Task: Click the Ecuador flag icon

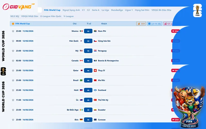Action: click(x=95, y=110)
